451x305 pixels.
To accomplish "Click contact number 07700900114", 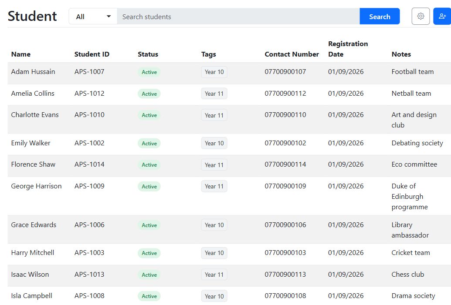I will tap(285, 164).
